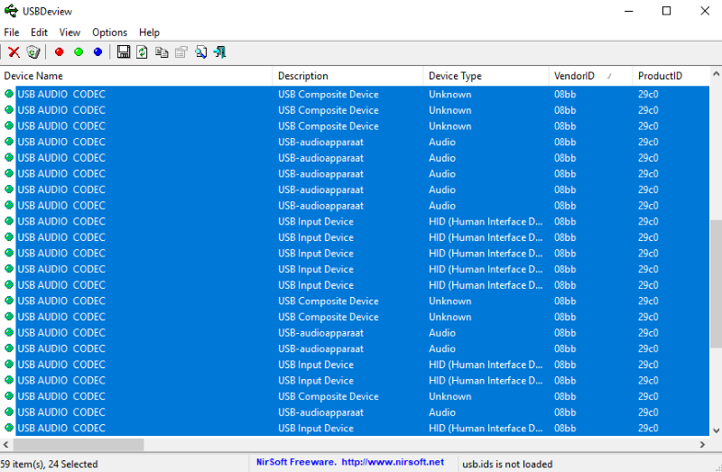Click the find magnifier toolbar icon
Screen dimensions: 722x472
200,52
